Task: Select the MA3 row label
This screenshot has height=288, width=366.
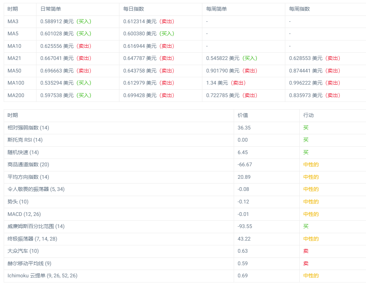Action: click(x=13, y=21)
